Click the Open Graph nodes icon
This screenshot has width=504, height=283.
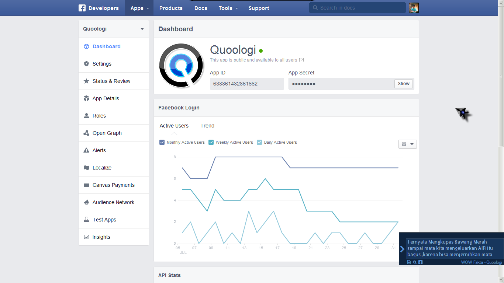86,133
